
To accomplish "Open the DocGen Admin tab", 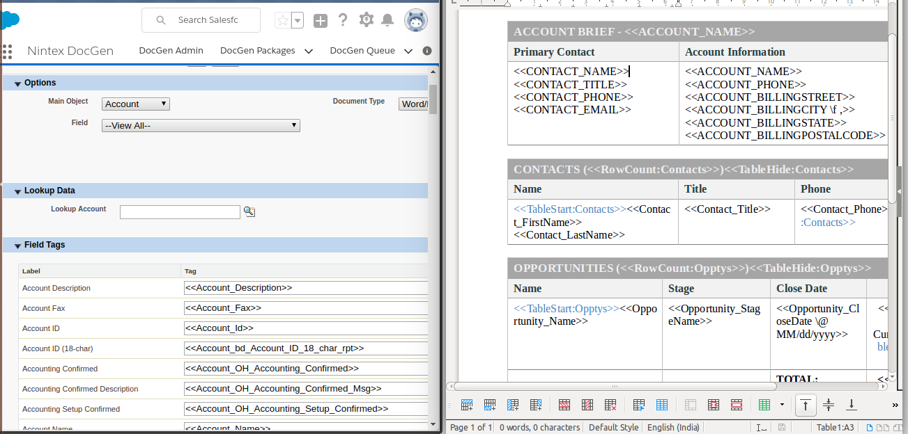I will tap(171, 51).
